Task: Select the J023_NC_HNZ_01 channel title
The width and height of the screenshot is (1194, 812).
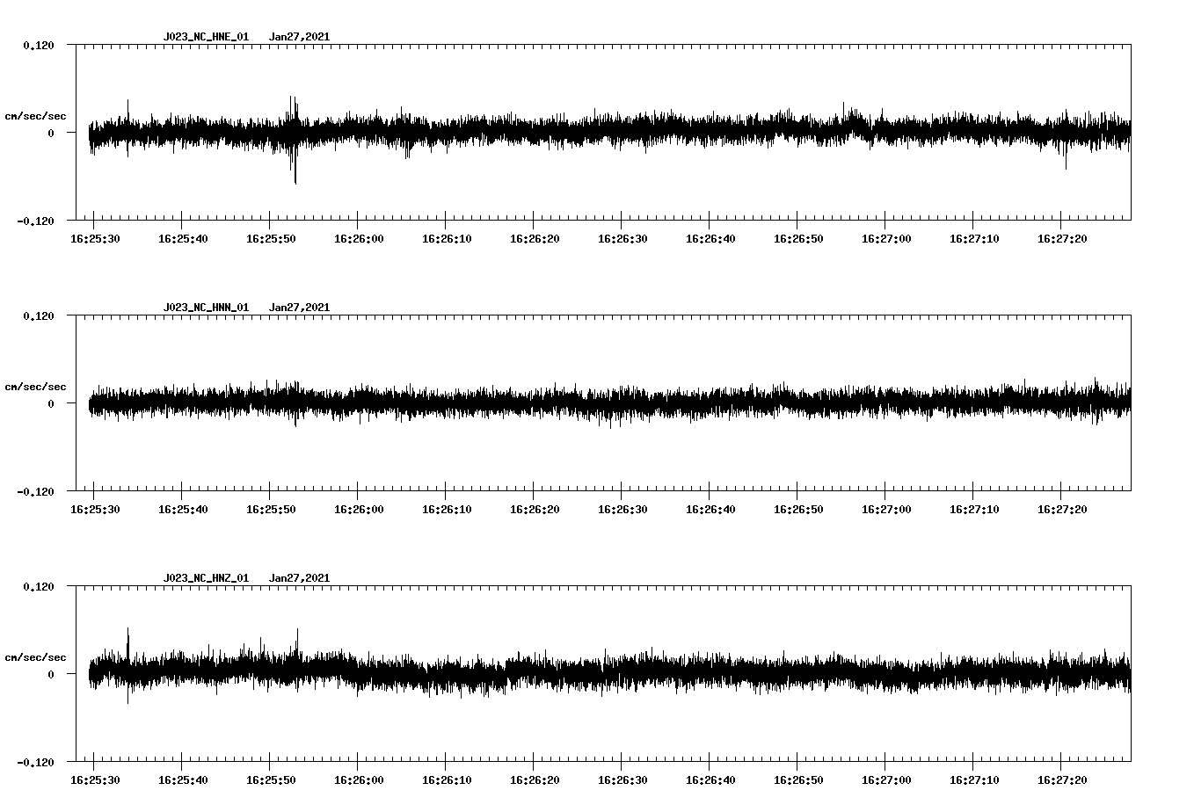Action: (x=204, y=578)
